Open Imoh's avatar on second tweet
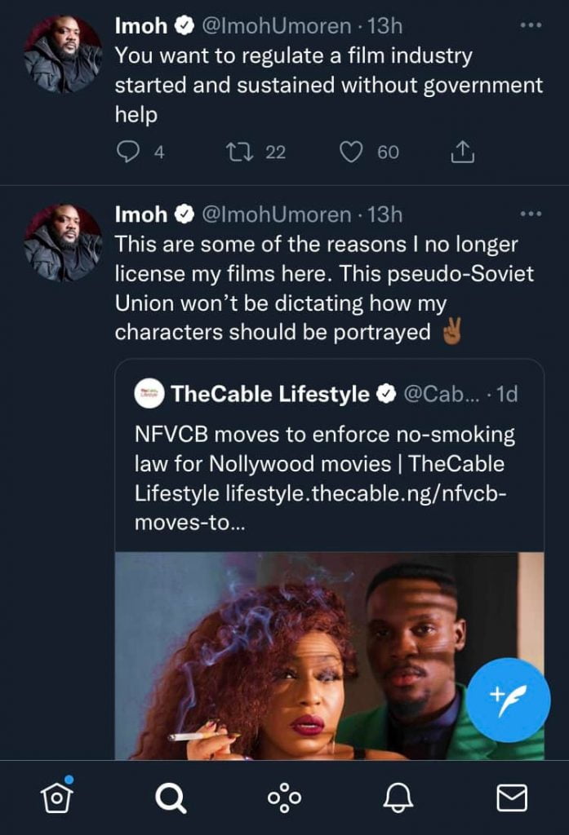Screen dimensions: 569x835 click(x=63, y=242)
